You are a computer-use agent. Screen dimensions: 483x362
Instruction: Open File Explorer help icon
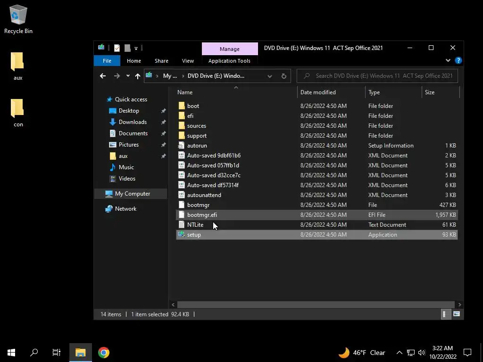(x=458, y=60)
